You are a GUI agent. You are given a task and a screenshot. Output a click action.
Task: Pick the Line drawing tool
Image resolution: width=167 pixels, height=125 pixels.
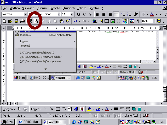tap(45, 109)
